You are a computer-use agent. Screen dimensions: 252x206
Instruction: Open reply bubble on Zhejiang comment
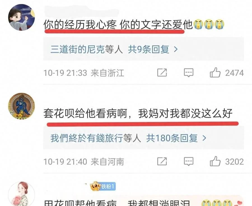(x=188, y=73)
